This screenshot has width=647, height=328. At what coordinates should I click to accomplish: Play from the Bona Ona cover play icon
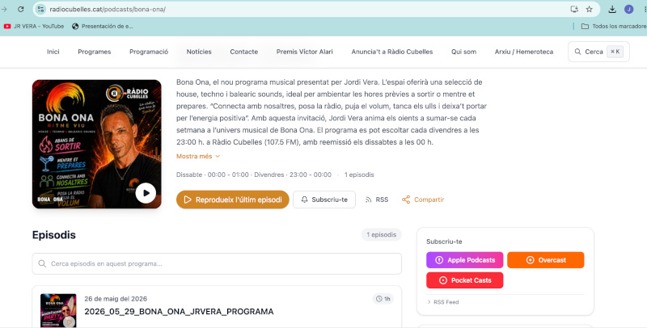146,193
